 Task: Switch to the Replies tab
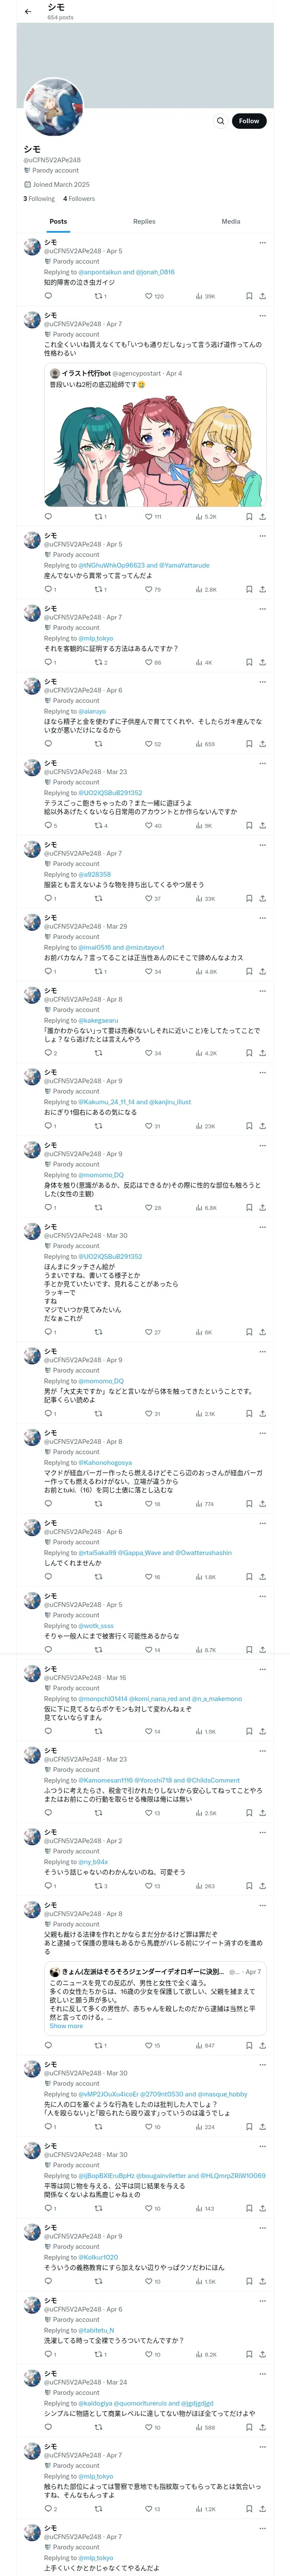click(x=144, y=221)
